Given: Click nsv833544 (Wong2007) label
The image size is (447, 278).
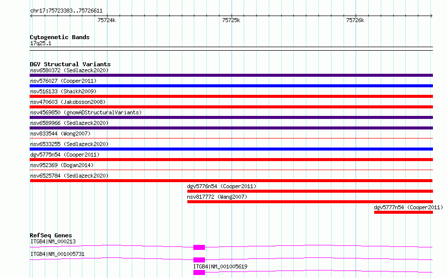Looking at the screenshot, I should point(60,133).
